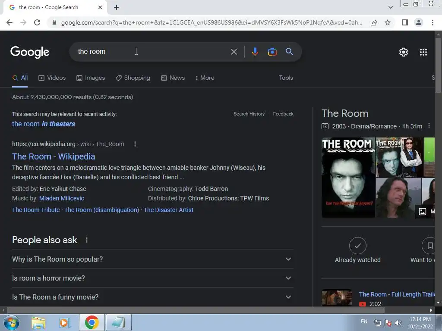Open The Disaster Artist sublink
442x331 pixels.
pos(168,210)
